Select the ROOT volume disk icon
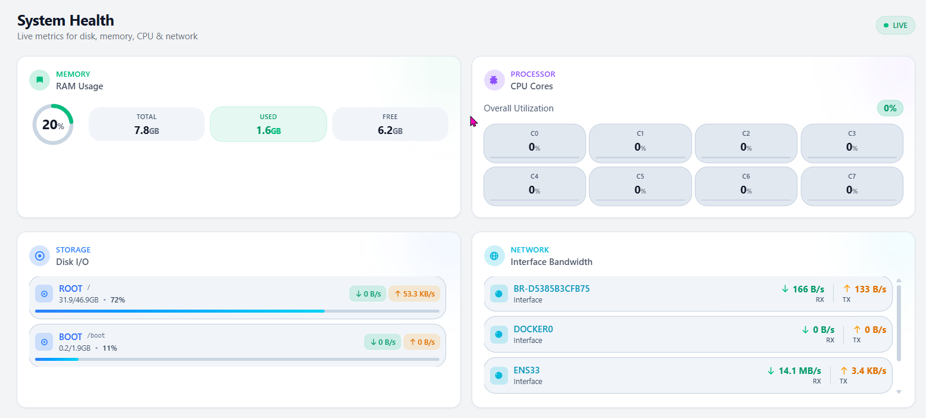Viewport: 926px width, 418px height. tap(43, 294)
